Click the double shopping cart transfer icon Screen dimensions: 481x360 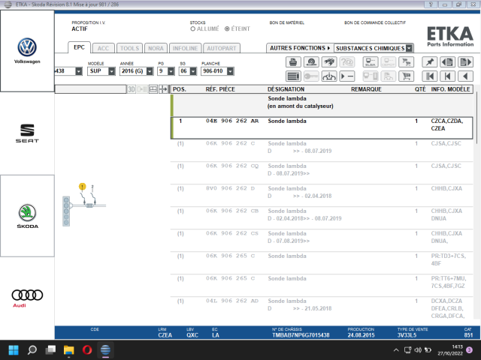tap(406, 62)
